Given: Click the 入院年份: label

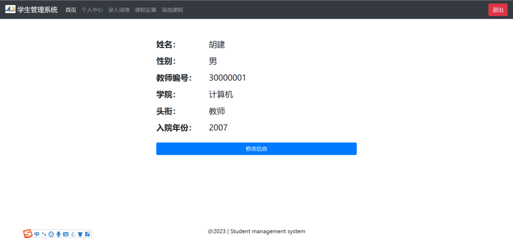Looking at the screenshot, I should [x=174, y=128].
